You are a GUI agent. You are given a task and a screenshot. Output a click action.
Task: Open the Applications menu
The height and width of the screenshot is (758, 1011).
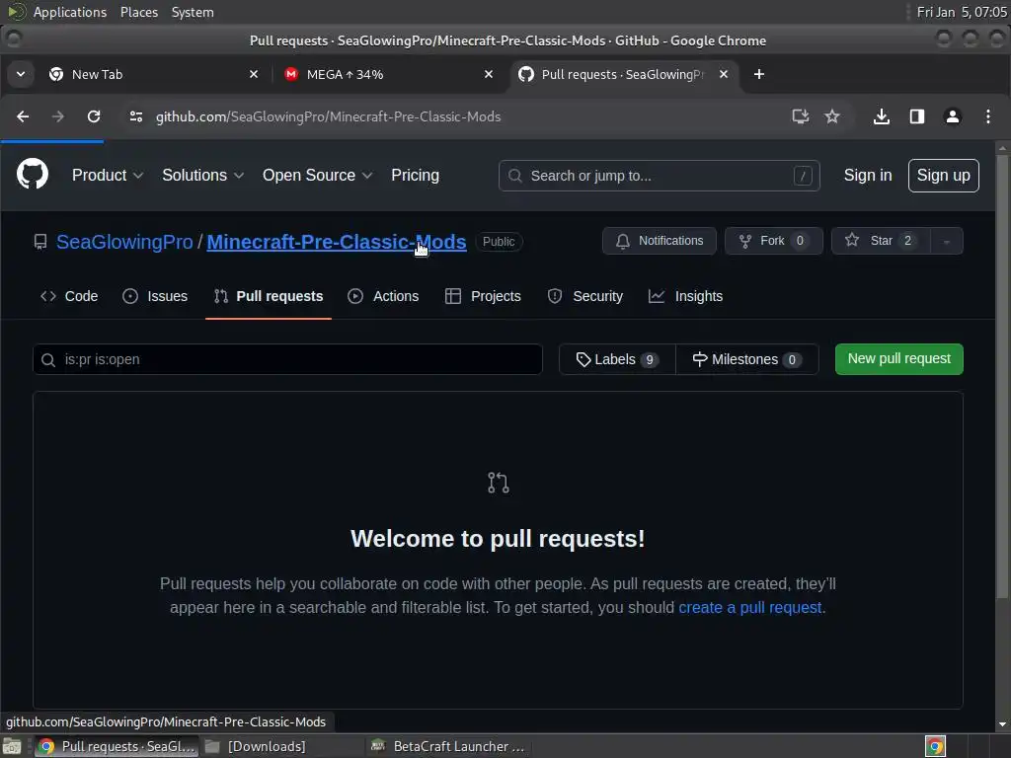70,12
